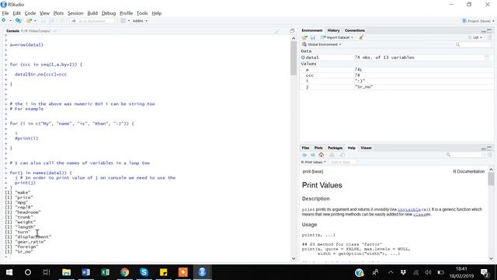This screenshot has width=497, height=280.
Task: Load workspace with the Environment folder icon
Action: coord(304,37)
